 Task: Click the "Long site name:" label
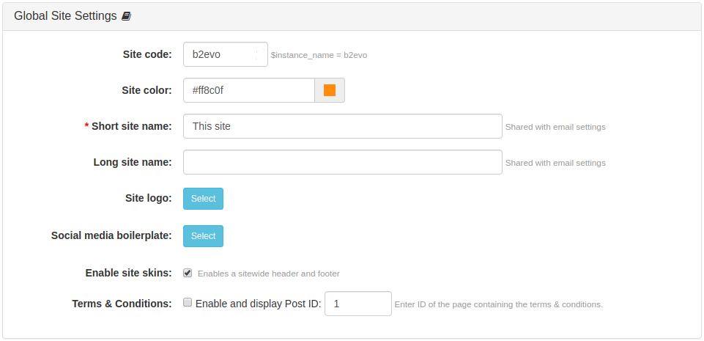coord(133,162)
